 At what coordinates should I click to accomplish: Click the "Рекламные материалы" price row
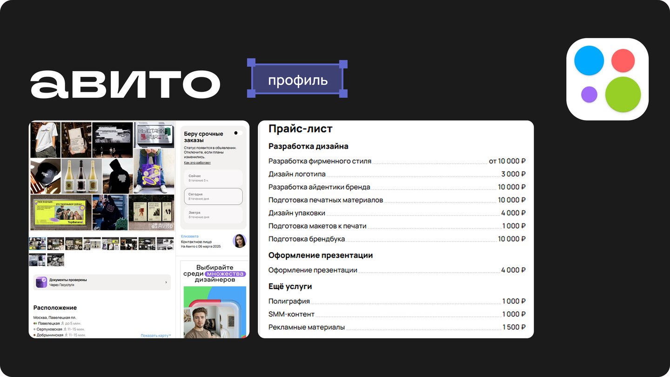397,327
